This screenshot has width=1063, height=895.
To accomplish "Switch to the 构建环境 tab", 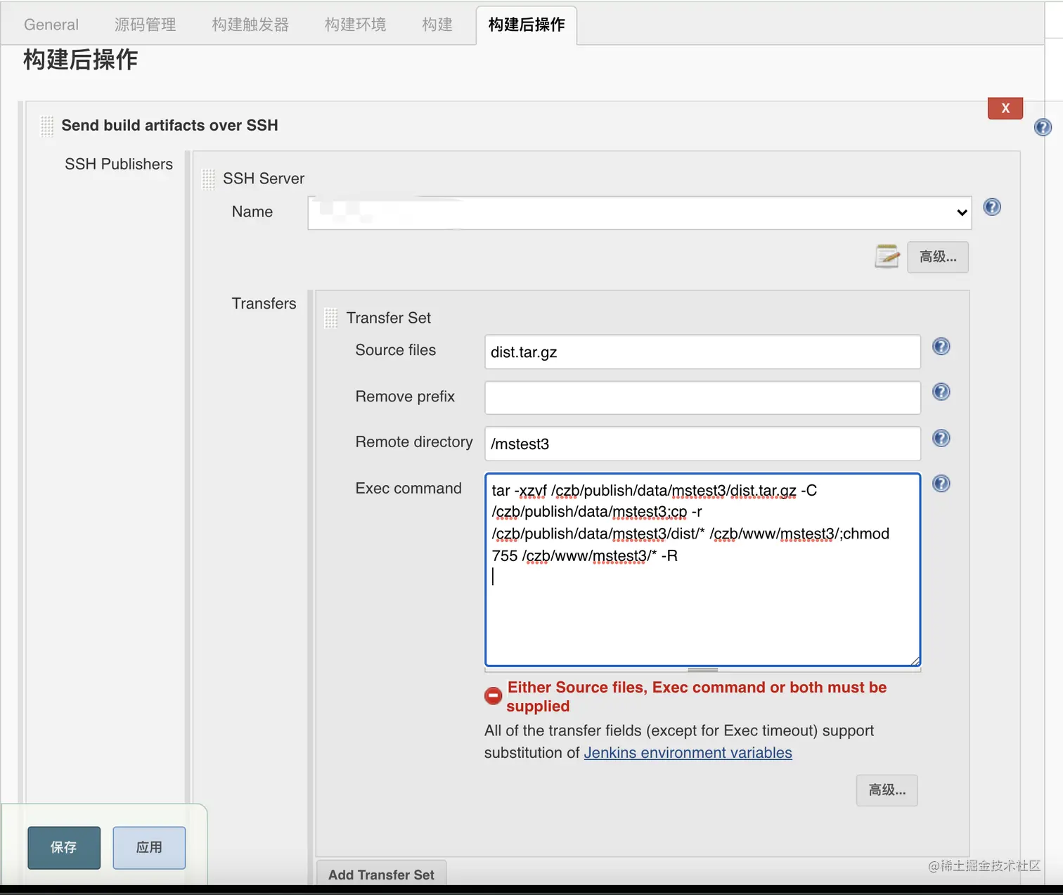I will [x=355, y=25].
